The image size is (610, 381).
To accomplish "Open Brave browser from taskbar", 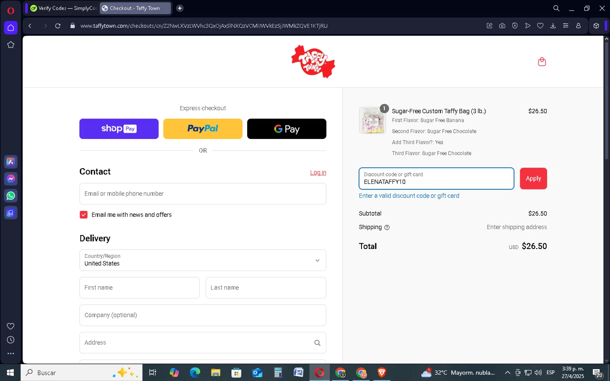I will click(x=381, y=372).
